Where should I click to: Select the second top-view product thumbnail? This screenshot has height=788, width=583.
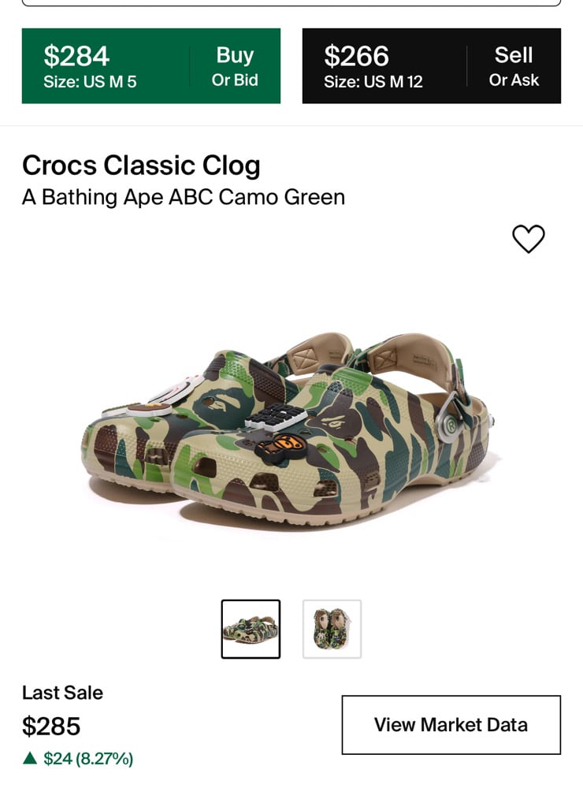332,629
